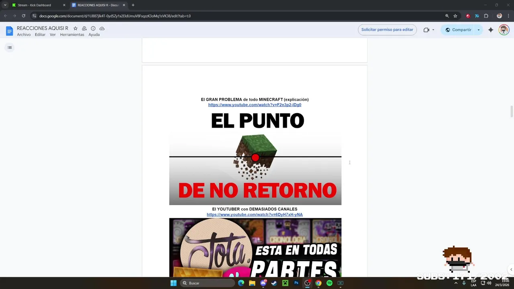
Task: Expand the side panel arrow at bottom right
Action: pyautogui.click(x=511, y=269)
